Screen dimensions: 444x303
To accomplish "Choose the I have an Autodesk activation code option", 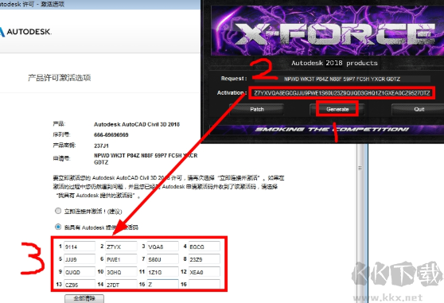I will [x=58, y=227].
